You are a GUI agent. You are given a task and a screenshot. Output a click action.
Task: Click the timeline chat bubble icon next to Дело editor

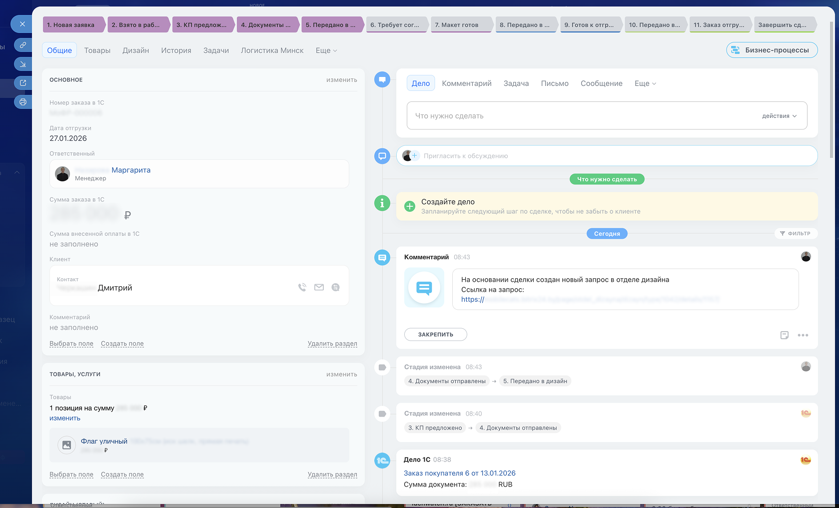pos(382,79)
